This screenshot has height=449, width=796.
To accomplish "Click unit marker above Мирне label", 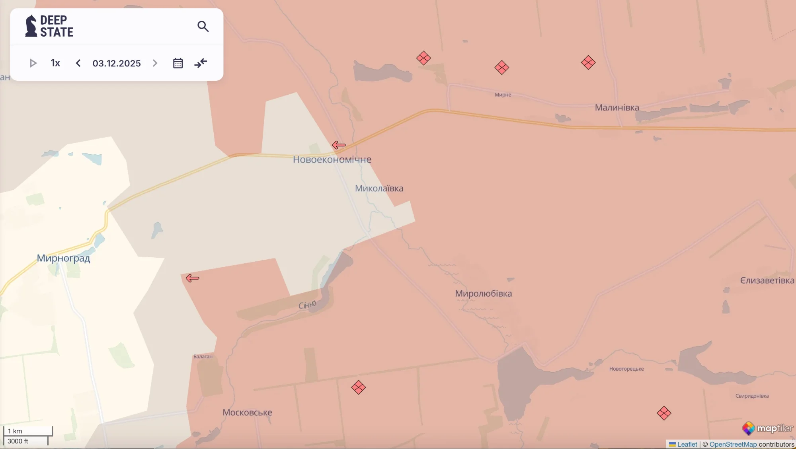I will (x=501, y=68).
